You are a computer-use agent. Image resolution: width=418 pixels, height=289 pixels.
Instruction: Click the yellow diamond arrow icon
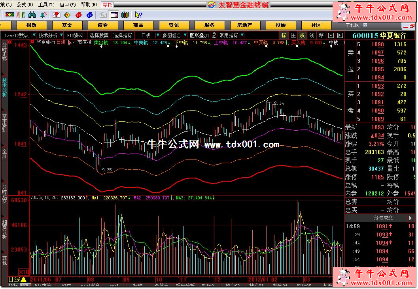pyautogui.click(x=68, y=15)
